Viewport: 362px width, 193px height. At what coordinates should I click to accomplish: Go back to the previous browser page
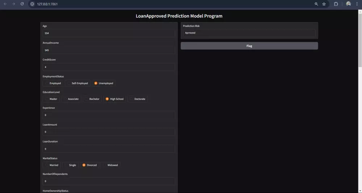coord(5,4)
